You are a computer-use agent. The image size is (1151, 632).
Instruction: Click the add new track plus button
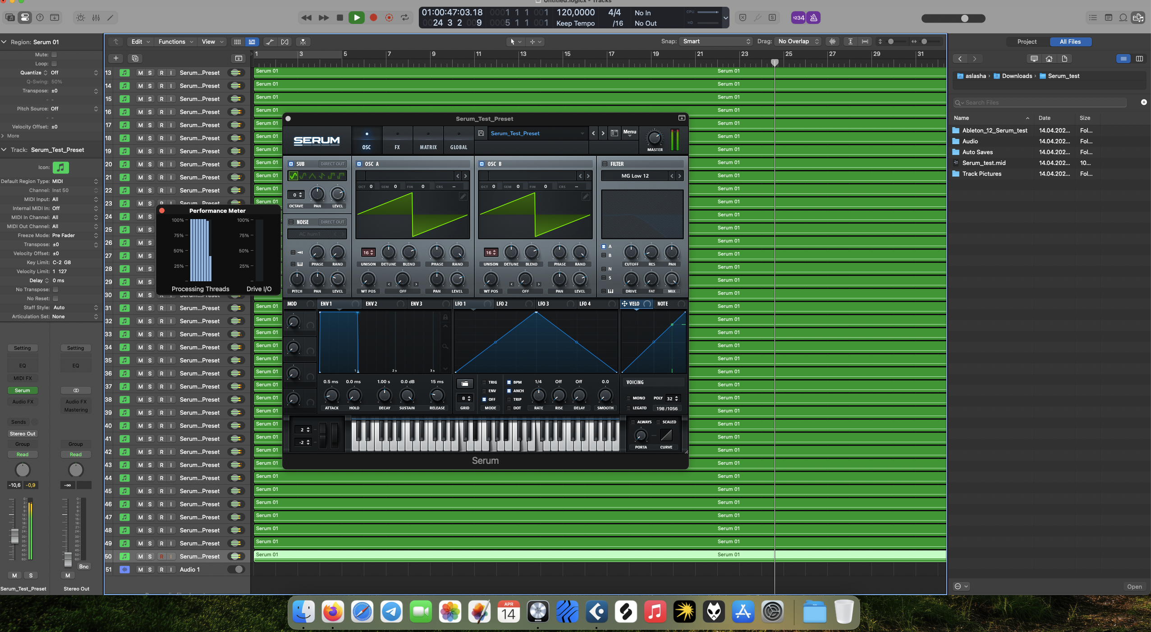(x=116, y=58)
